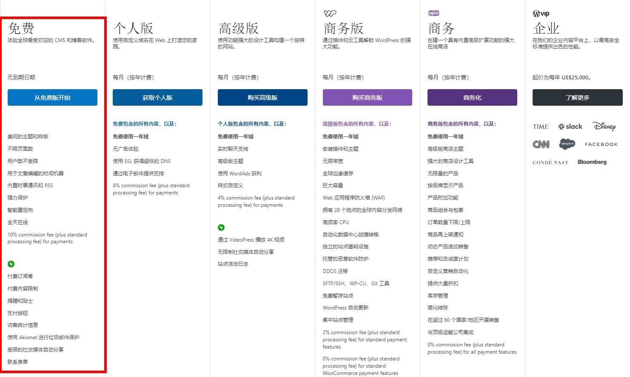Screen dimensions: 630x377
Task: Click WordPress 自动更新 feature
Action: pyautogui.click(x=346, y=308)
